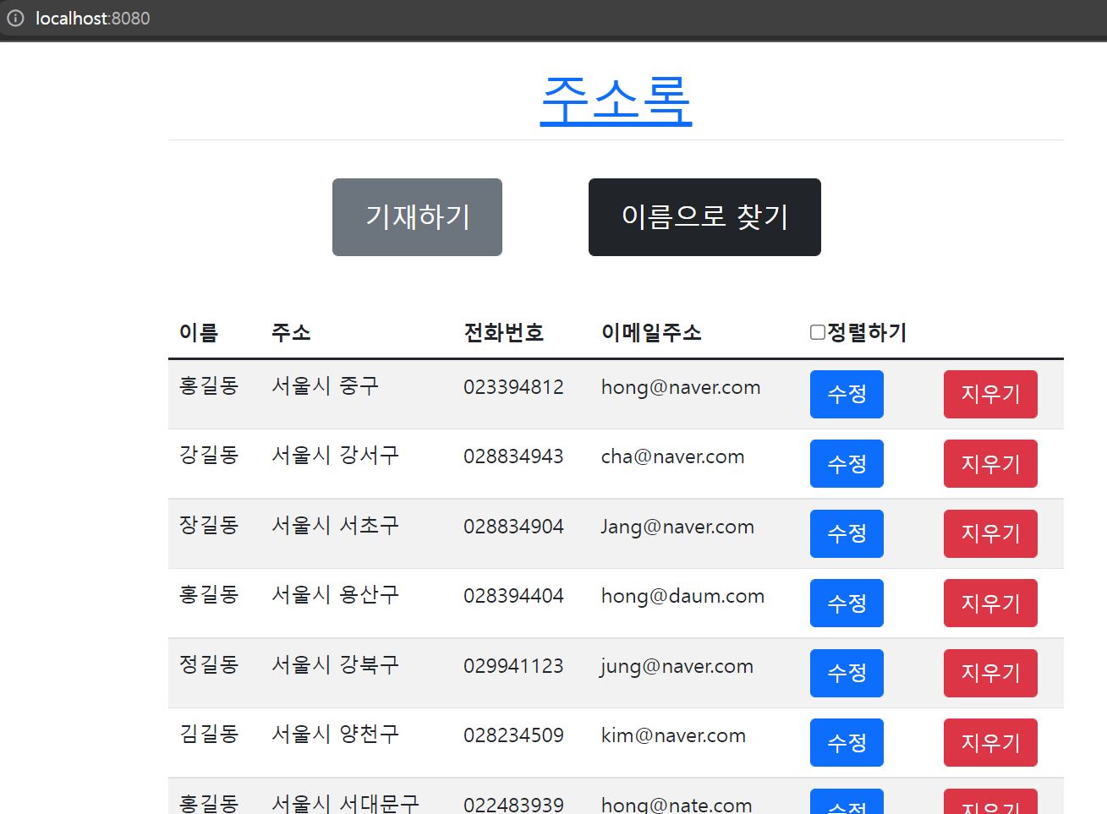Select email kim@naver.com
The height and width of the screenshot is (814, 1107).
(673, 735)
